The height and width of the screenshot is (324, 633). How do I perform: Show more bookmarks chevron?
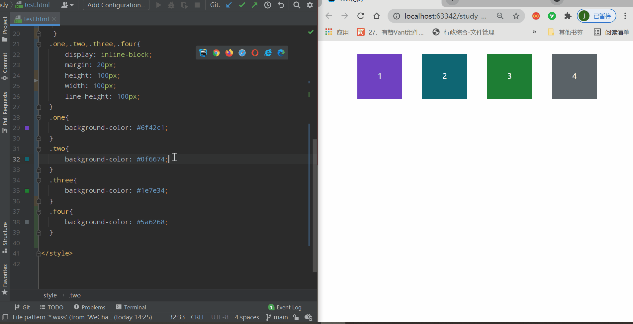(534, 32)
